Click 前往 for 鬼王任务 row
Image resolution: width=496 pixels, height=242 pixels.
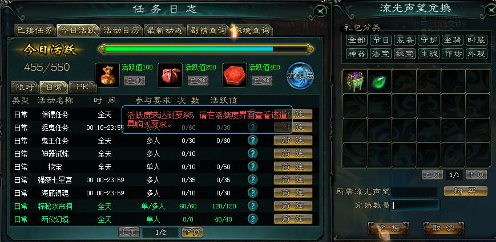tap(293, 141)
